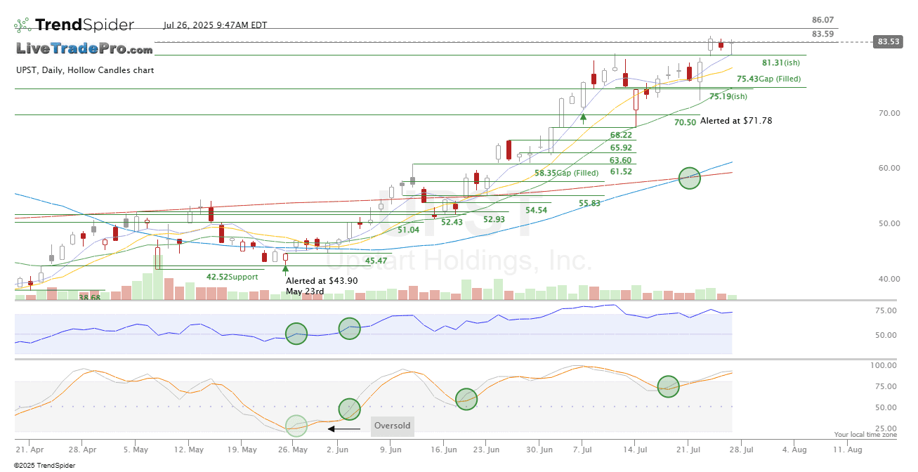Click the green circle on the moving-average crossover

click(690, 178)
